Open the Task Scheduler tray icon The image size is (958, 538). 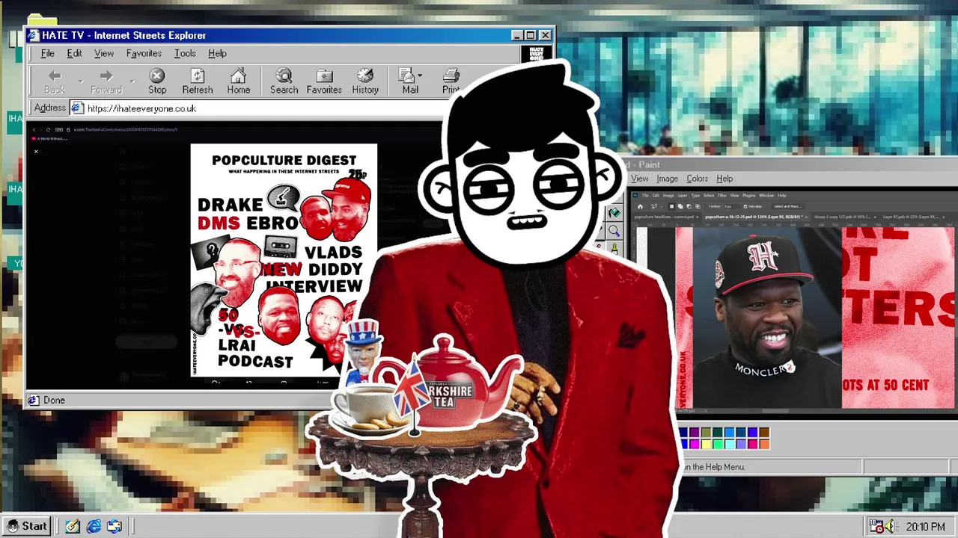[876, 526]
